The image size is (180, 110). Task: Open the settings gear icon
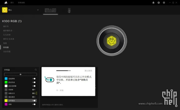(164, 2)
